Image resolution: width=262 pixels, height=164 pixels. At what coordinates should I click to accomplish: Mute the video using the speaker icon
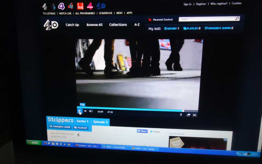pos(91,111)
